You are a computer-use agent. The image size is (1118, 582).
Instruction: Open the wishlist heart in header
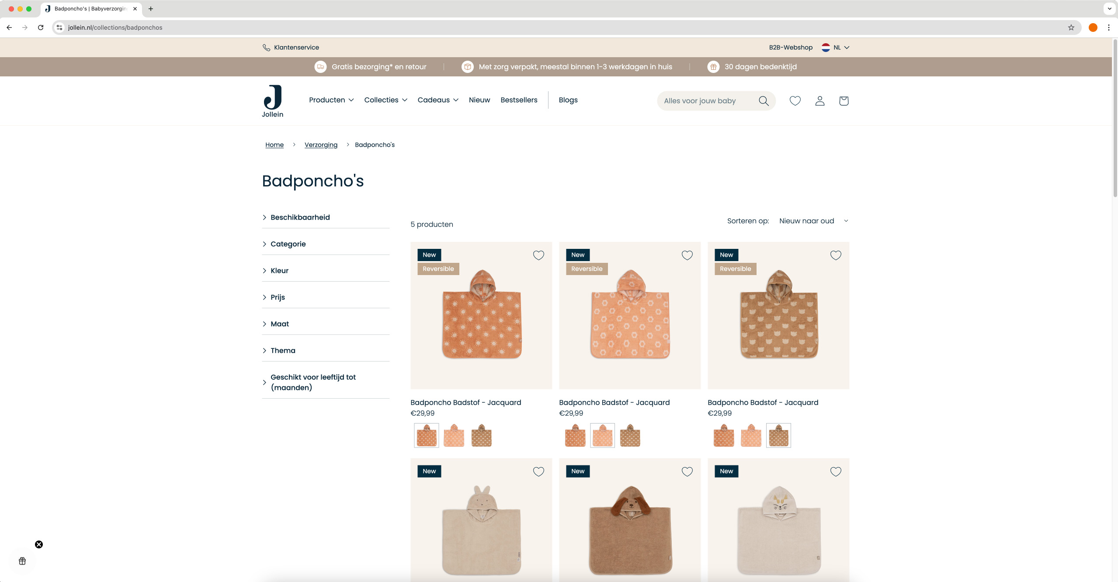(795, 101)
